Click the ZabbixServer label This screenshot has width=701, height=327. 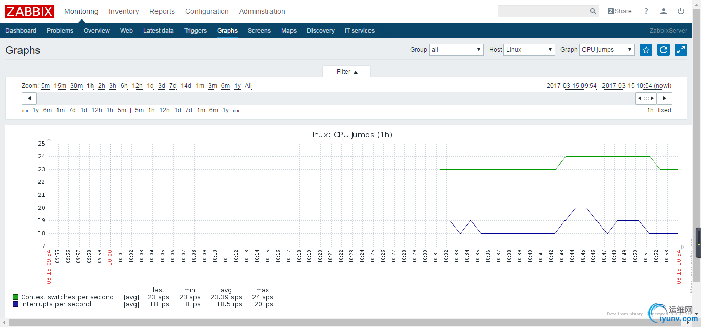pyautogui.click(x=668, y=31)
